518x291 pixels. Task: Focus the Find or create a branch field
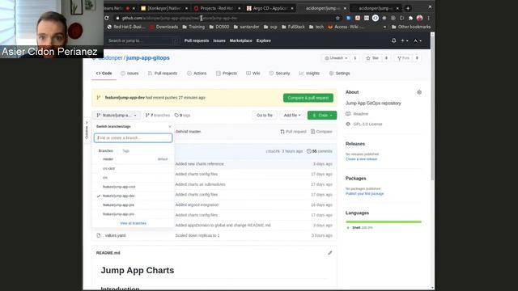coord(133,138)
